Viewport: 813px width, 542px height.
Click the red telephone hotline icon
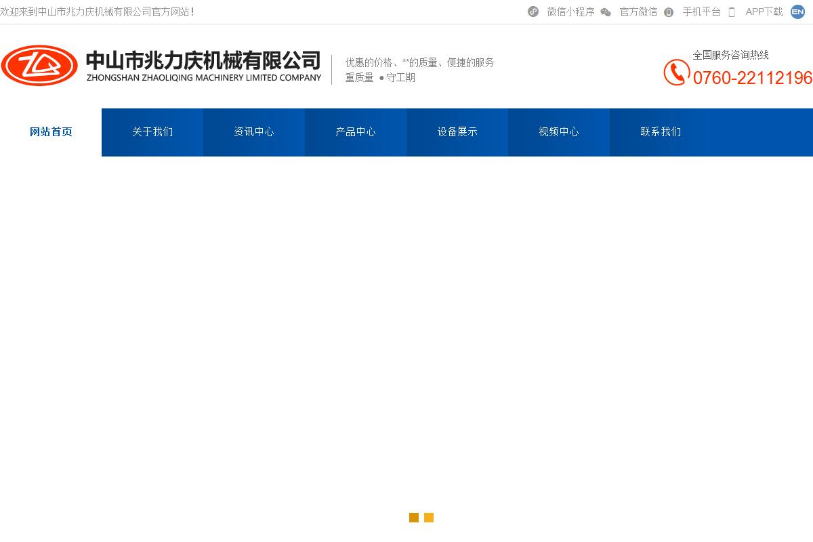pos(676,72)
